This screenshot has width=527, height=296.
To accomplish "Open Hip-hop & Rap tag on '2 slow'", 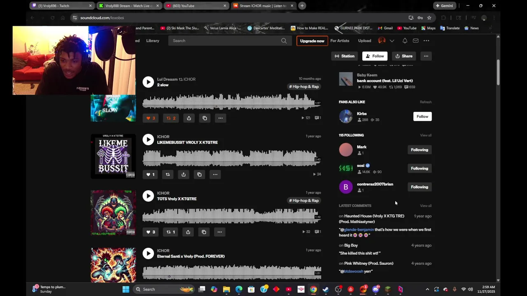I will (x=304, y=87).
